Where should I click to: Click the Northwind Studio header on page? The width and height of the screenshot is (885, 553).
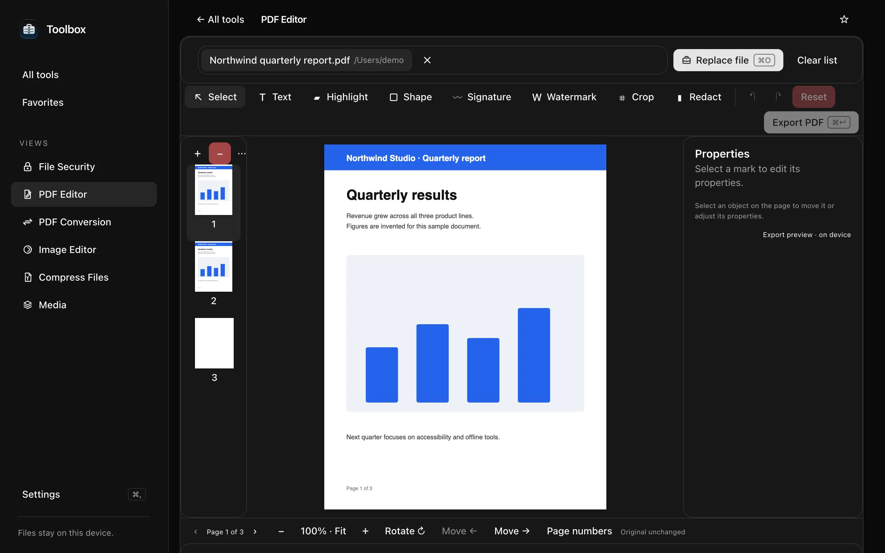coord(416,158)
